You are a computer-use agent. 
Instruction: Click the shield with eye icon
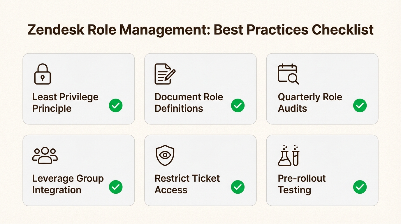[165, 155]
